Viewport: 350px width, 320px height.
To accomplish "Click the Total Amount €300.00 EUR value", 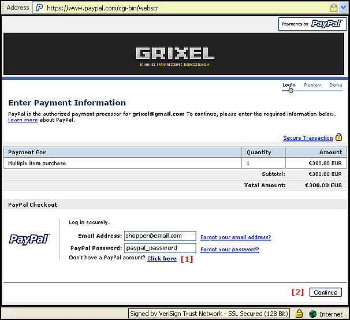I will (x=323, y=185).
